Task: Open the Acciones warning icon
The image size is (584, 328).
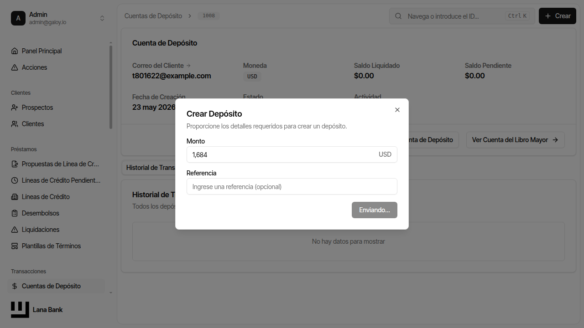Action: coord(15,67)
